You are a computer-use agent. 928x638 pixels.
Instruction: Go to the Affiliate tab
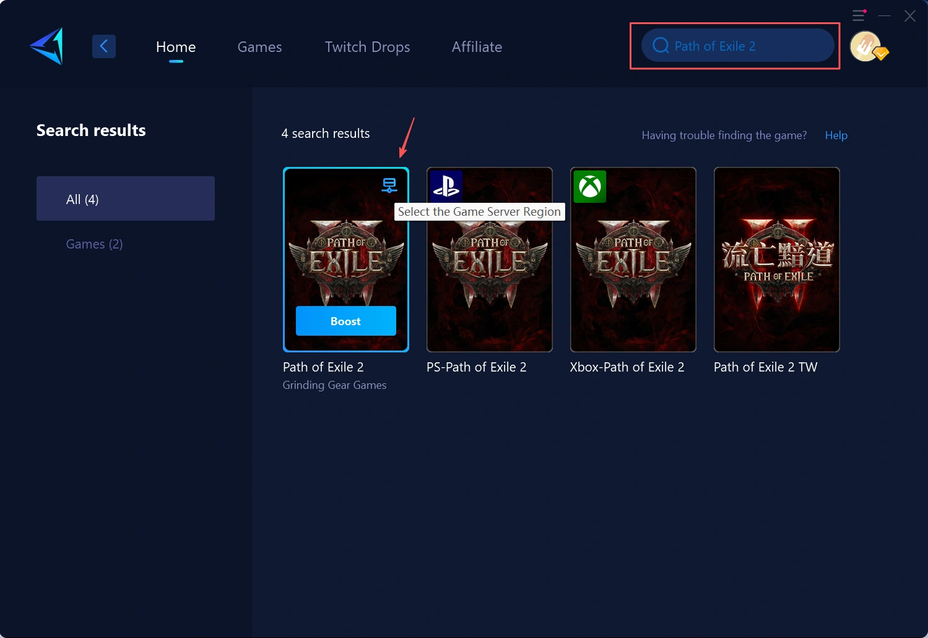click(477, 47)
